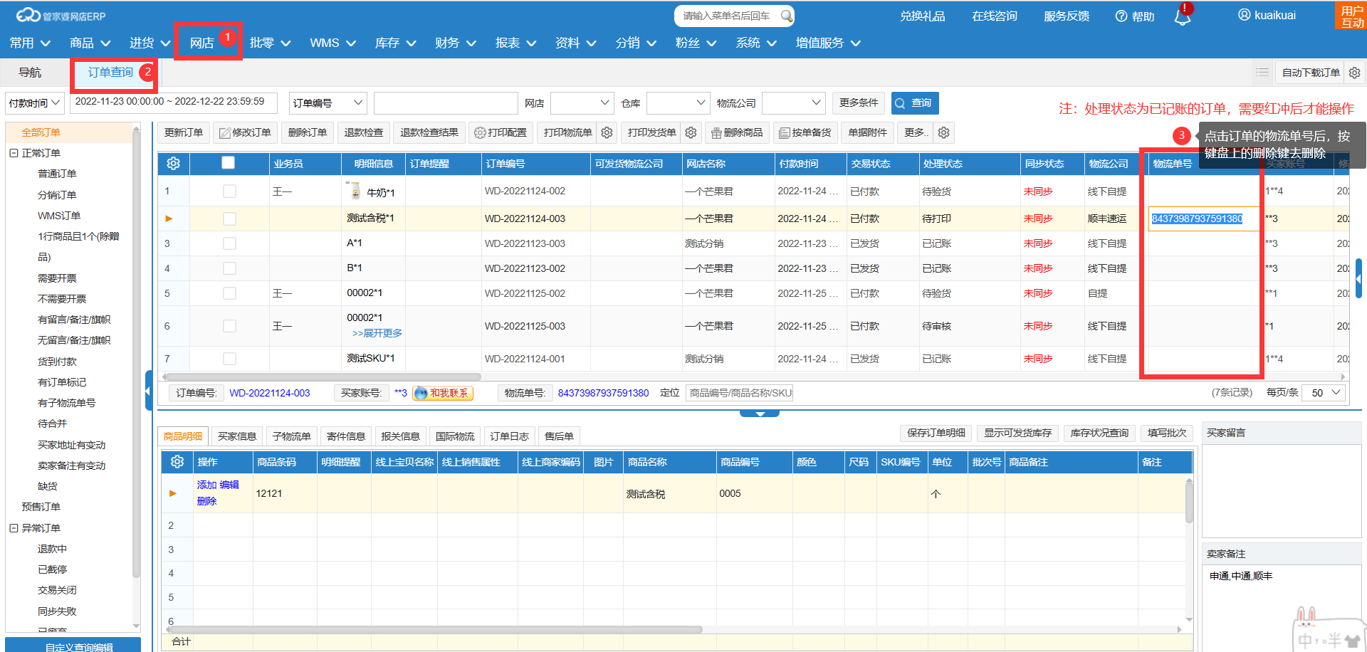1367x652 pixels.
Task: Click the >>展开更多 link
Action: [x=377, y=333]
